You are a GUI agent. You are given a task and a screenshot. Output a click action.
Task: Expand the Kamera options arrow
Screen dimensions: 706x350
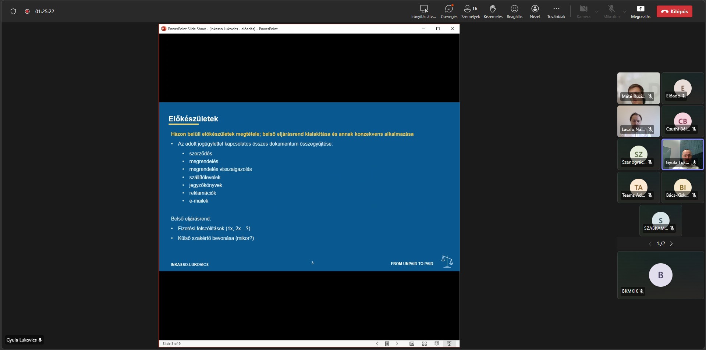pos(597,11)
